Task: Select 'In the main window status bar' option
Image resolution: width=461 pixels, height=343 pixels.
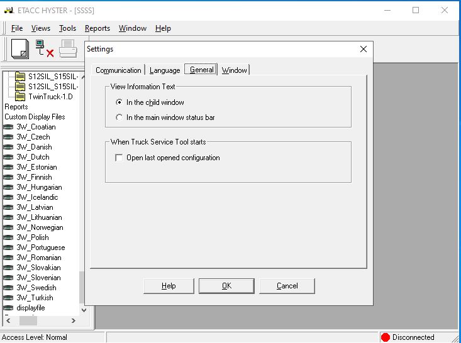Action: [119, 117]
